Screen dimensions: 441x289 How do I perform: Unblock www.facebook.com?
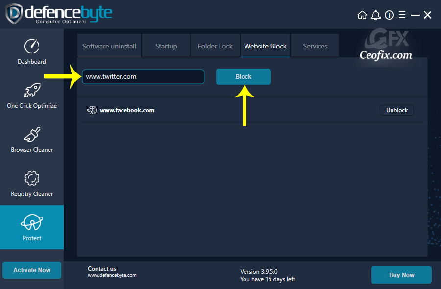click(x=396, y=110)
